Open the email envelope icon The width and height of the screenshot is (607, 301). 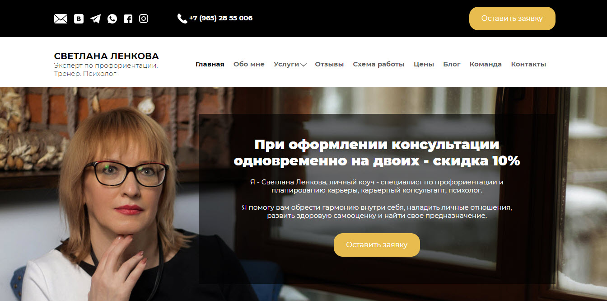pos(61,19)
